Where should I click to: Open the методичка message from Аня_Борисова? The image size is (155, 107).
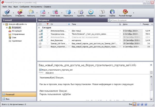coord(95,40)
